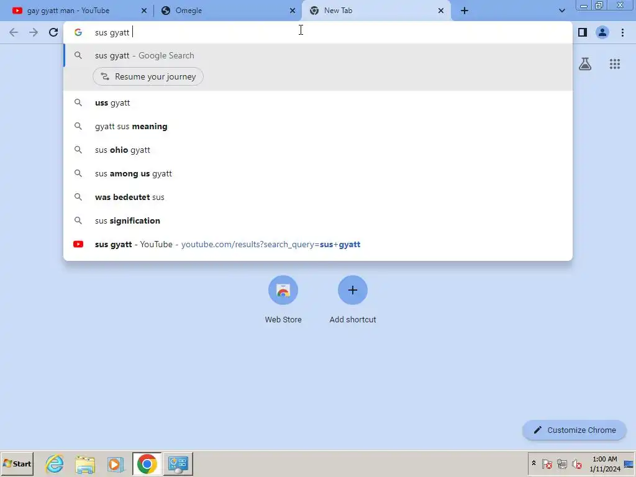Click the network tray icon
This screenshot has width=636, height=477.
click(x=561, y=463)
